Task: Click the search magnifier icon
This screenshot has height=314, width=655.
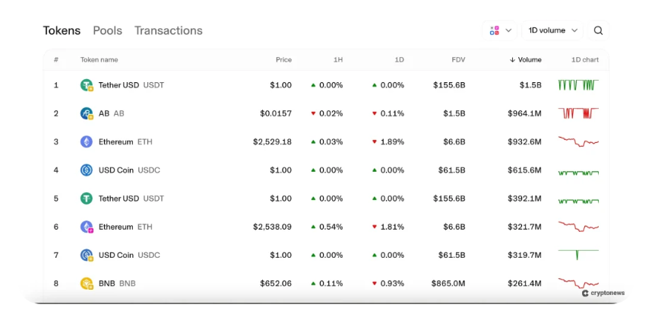Action: pos(598,30)
